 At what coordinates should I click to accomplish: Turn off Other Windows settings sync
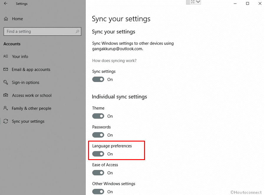coord(98,191)
